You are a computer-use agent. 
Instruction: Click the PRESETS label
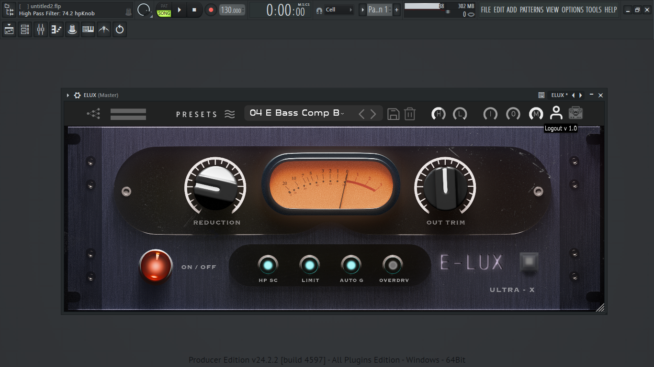coord(197,115)
